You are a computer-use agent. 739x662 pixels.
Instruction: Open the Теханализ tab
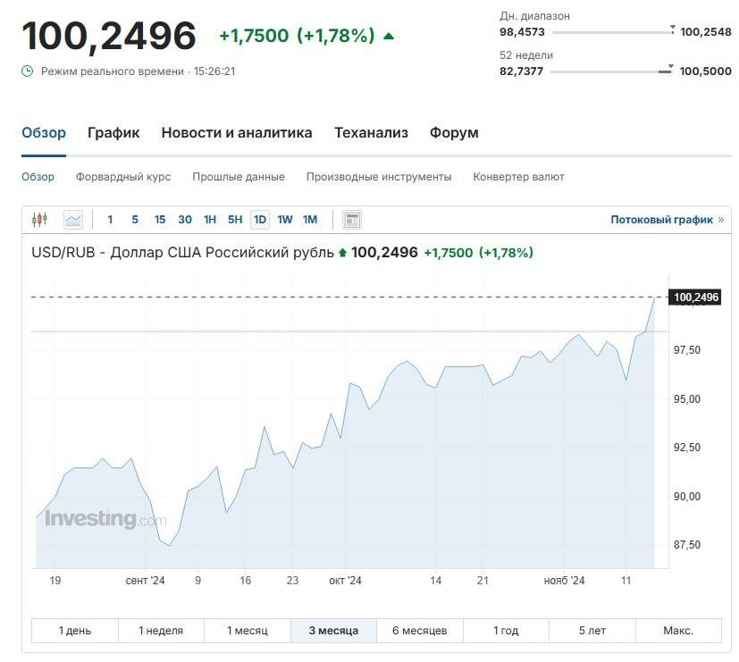[x=371, y=133]
